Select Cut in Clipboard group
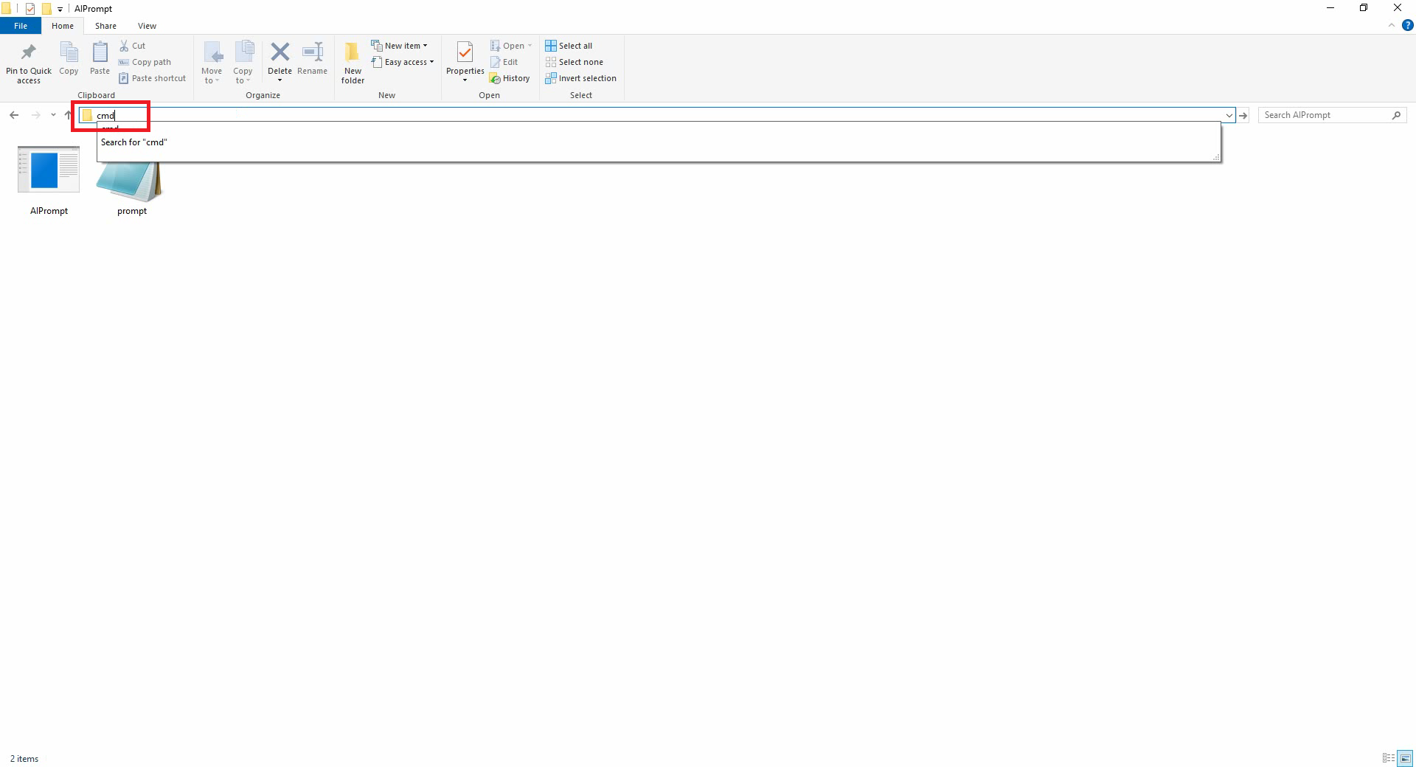The image size is (1416, 767). [x=133, y=46]
